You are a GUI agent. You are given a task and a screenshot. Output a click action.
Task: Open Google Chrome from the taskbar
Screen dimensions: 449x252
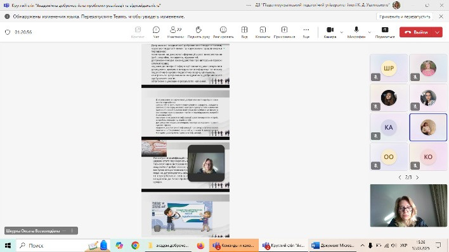coord(135,246)
